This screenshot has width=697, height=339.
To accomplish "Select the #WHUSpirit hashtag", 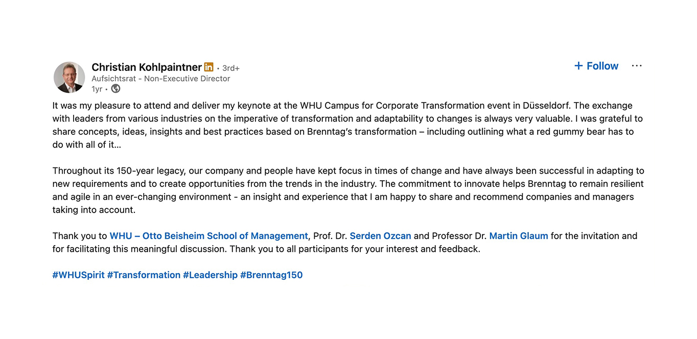I will pyautogui.click(x=78, y=275).
